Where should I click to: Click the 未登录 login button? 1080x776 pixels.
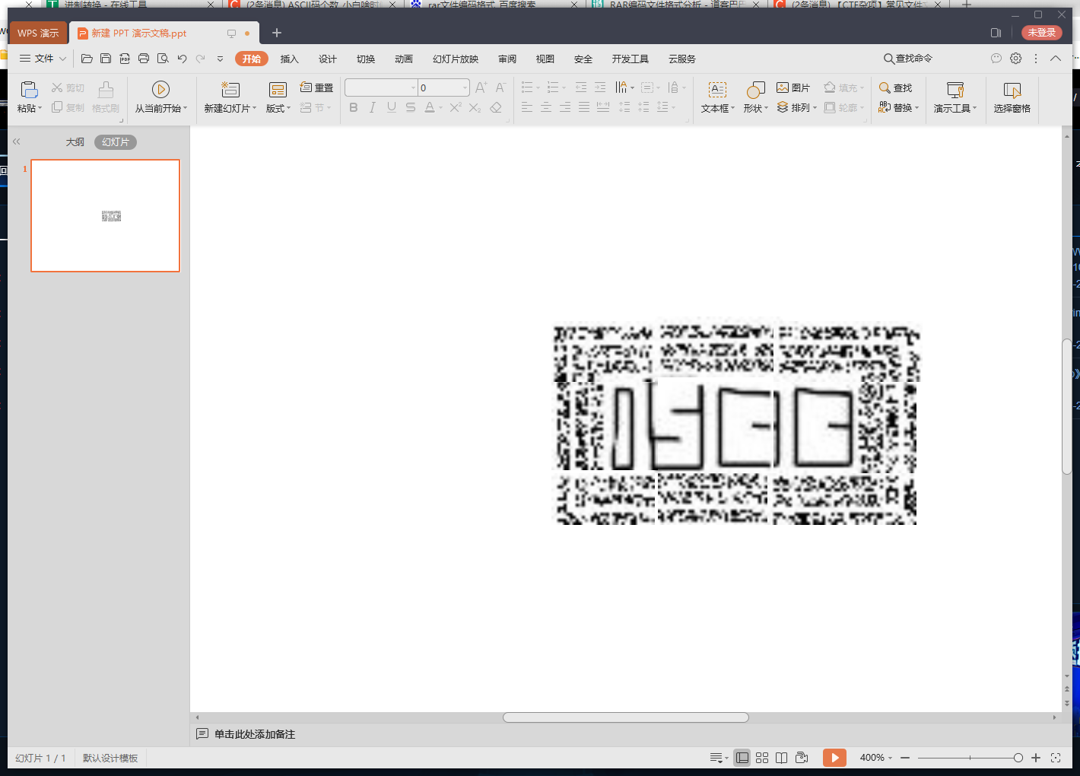point(1042,33)
